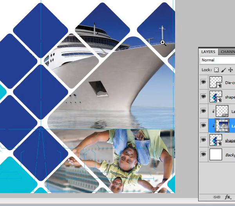Hide the Background layer
The image size is (235, 206).
203,154
